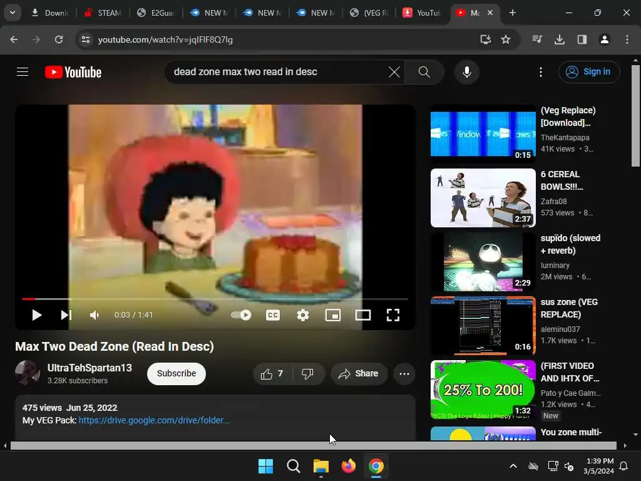Clear the search box with X
The height and width of the screenshot is (481, 641).
394,72
